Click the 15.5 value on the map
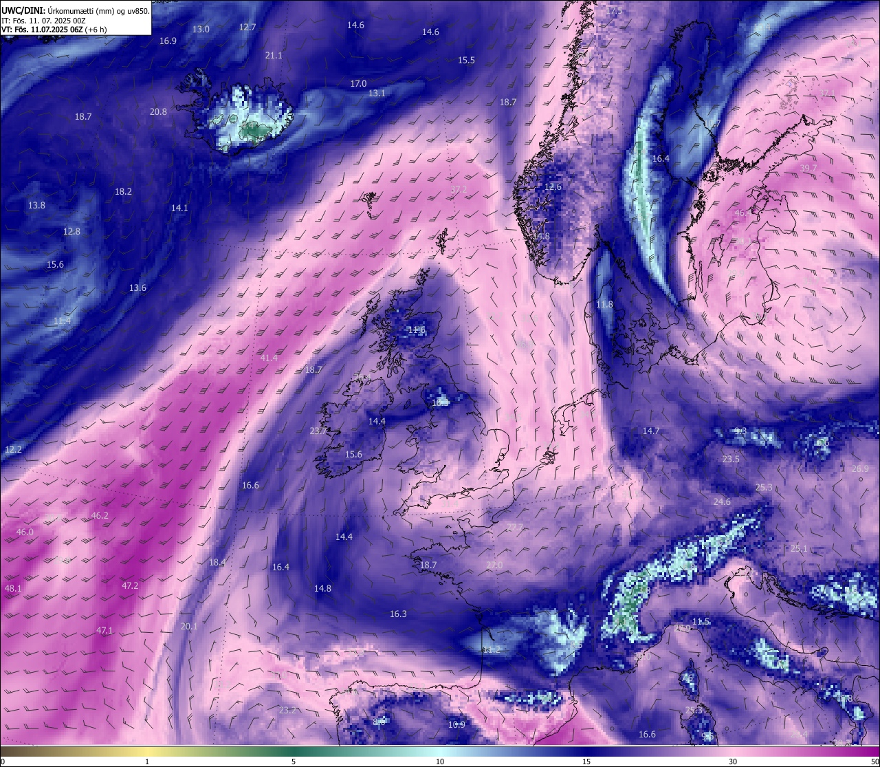 466,61
